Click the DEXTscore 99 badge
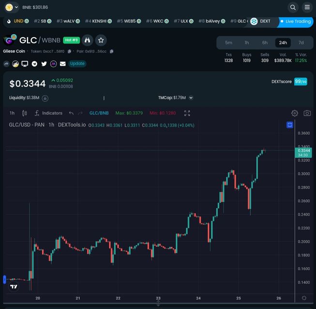316x309 pixels. 301,82
